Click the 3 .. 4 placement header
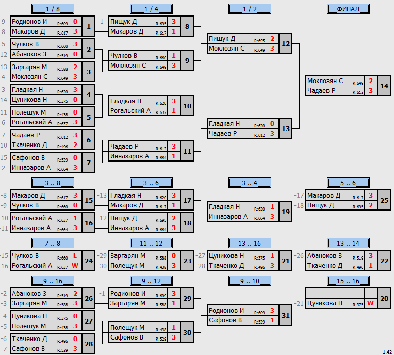Screen dimensions: 394x355 point(250,183)
